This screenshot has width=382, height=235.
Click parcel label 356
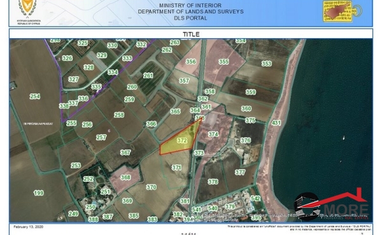[x=191, y=62]
